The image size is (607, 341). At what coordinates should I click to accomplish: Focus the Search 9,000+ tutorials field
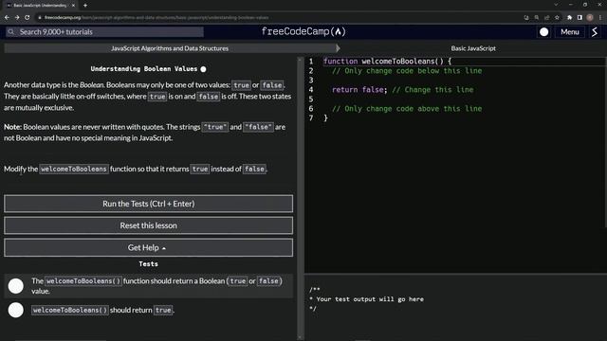tap(104, 31)
